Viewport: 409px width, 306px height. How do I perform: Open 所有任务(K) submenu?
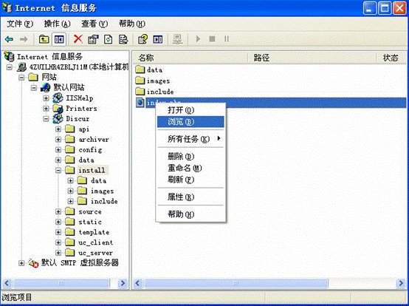click(x=190, y=139)
